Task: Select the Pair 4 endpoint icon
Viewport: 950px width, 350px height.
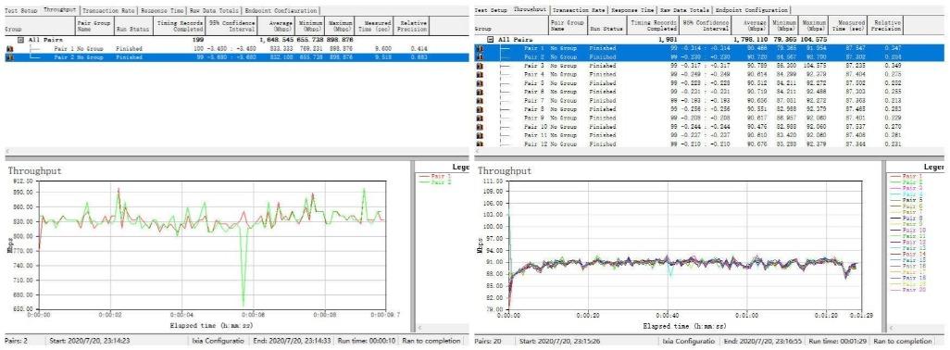Action: tap(479, 74)
